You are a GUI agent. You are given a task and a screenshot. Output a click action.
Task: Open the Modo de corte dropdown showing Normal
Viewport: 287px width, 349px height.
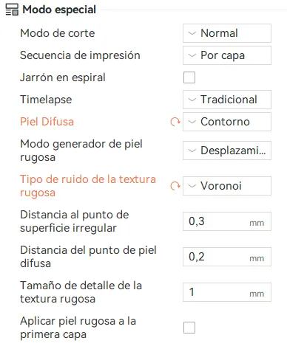(x=227, y=33)
